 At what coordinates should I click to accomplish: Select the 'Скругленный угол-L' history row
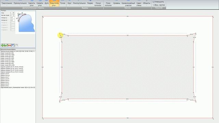(18, 87)
